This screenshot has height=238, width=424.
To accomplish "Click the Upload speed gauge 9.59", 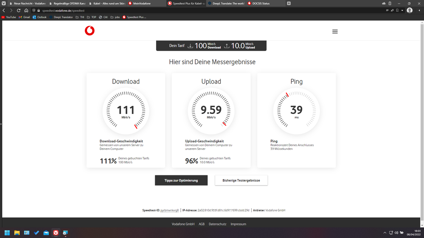I will click(x=211, y=111).
